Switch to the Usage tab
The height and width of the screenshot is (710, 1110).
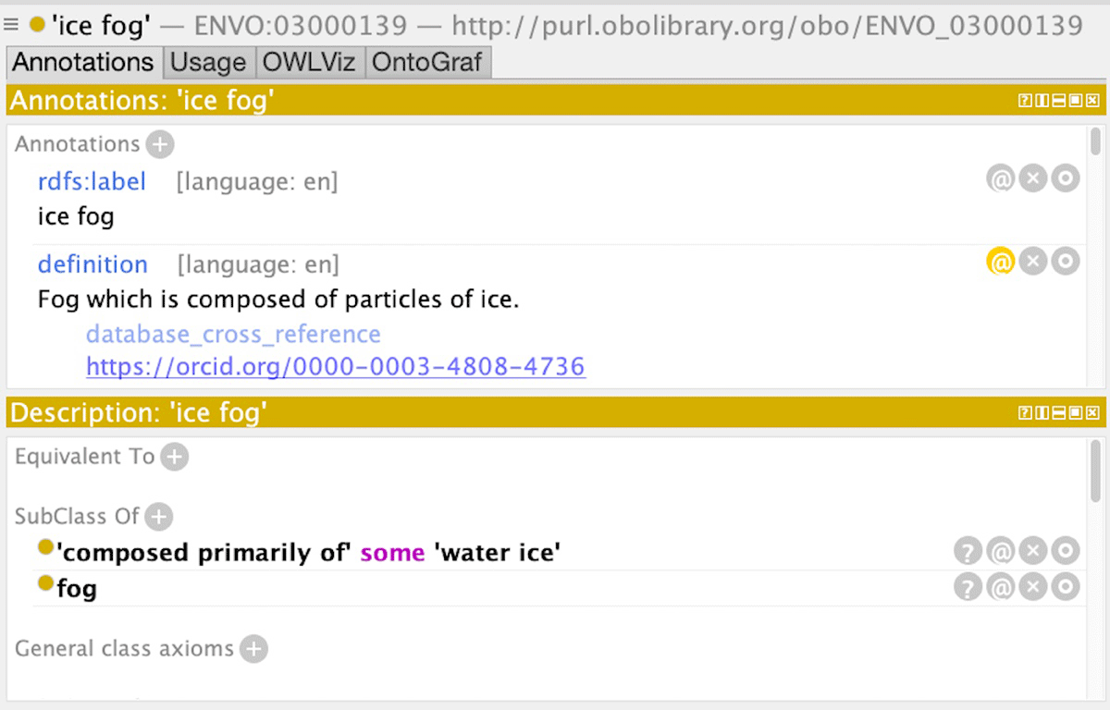coord(209,63)
